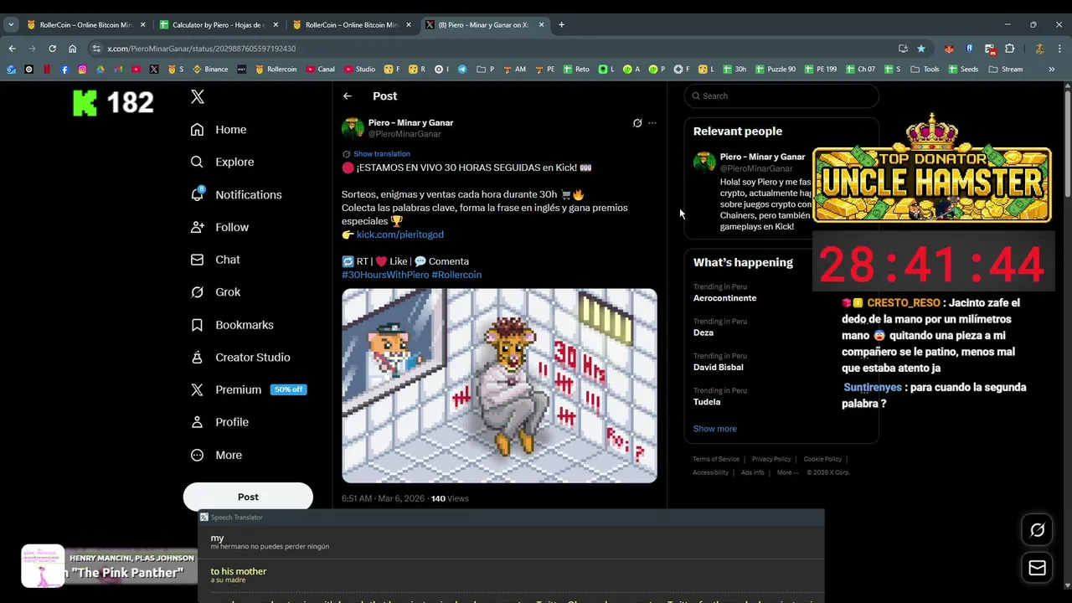The width and height of the screenshot is (1072, 603).
Task: Open the tab search dropdown arrow
Action: point(11,25)
